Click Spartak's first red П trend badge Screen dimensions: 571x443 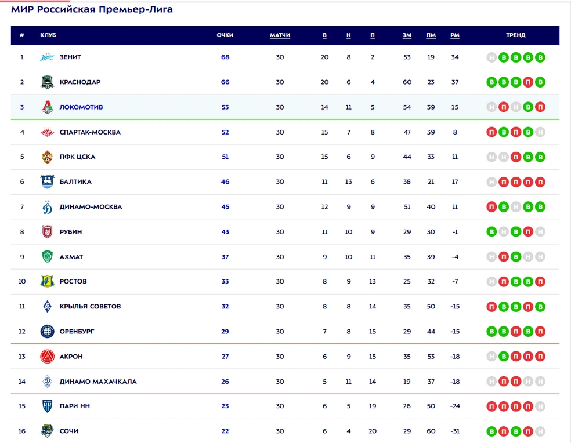coord(492,132)
